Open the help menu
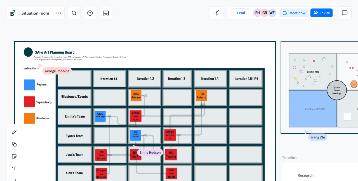The width and height of the screenshot is (358, 181). [90, 13]
